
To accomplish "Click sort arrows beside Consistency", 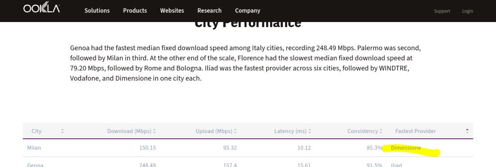I will coord(381,131).
